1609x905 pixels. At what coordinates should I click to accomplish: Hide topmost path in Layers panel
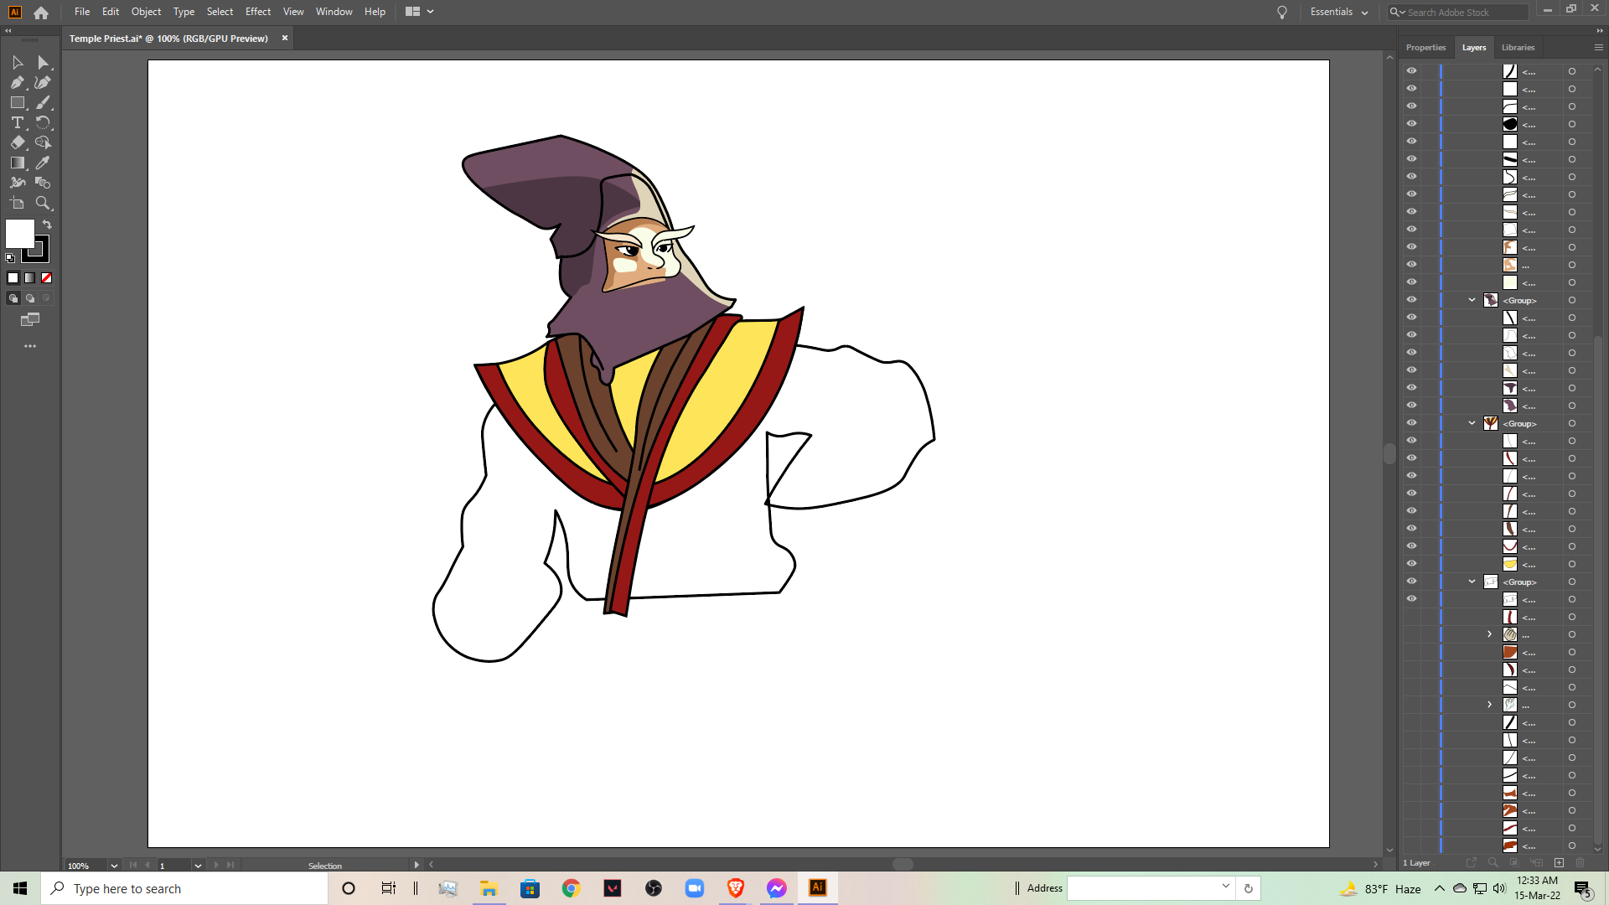[x=1411, y=71]
